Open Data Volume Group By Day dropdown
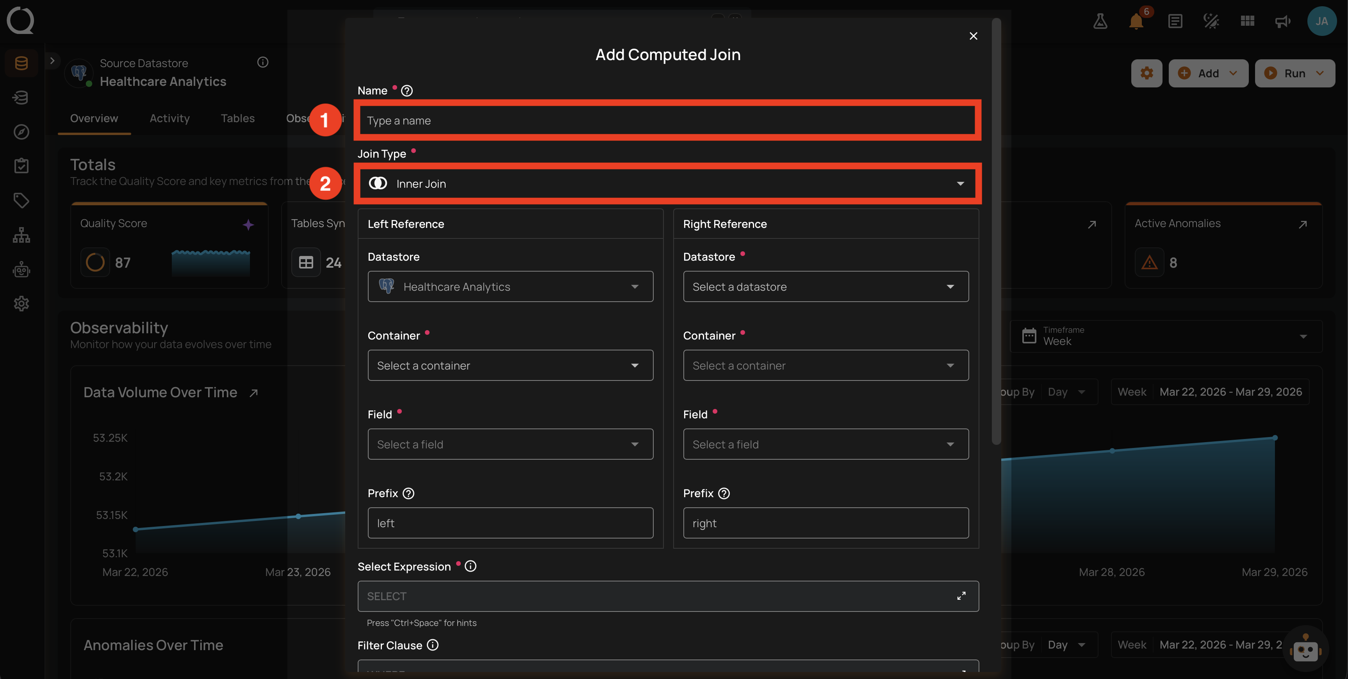The image size is (1348, 679). (x=1067, y=392)
